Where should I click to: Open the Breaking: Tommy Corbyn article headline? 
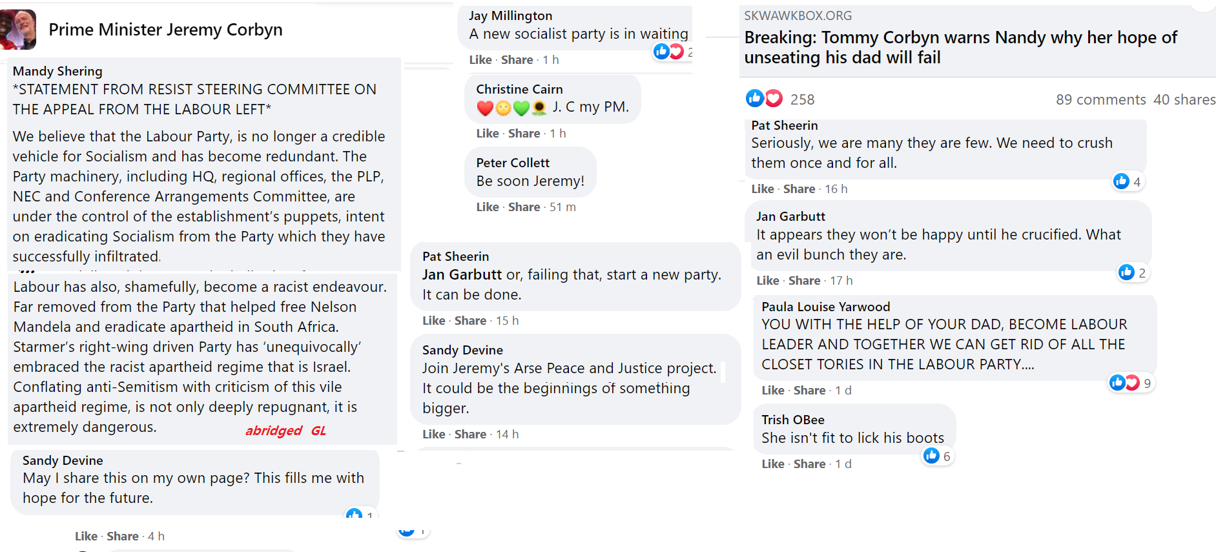click(960, 47)
